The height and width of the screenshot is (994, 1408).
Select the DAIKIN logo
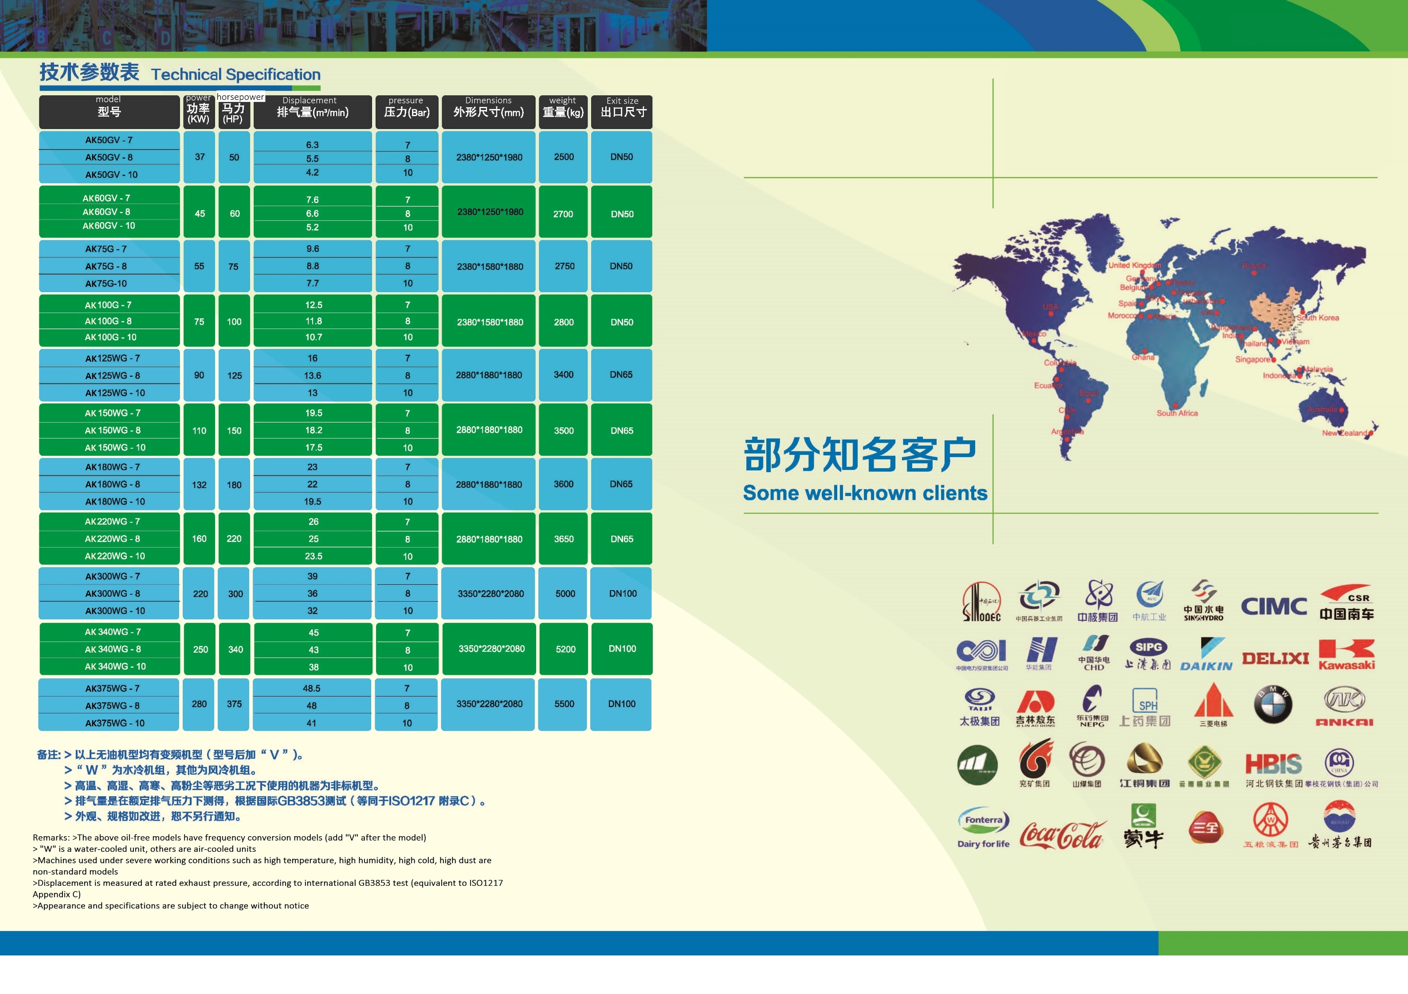tap(1206, 654)
